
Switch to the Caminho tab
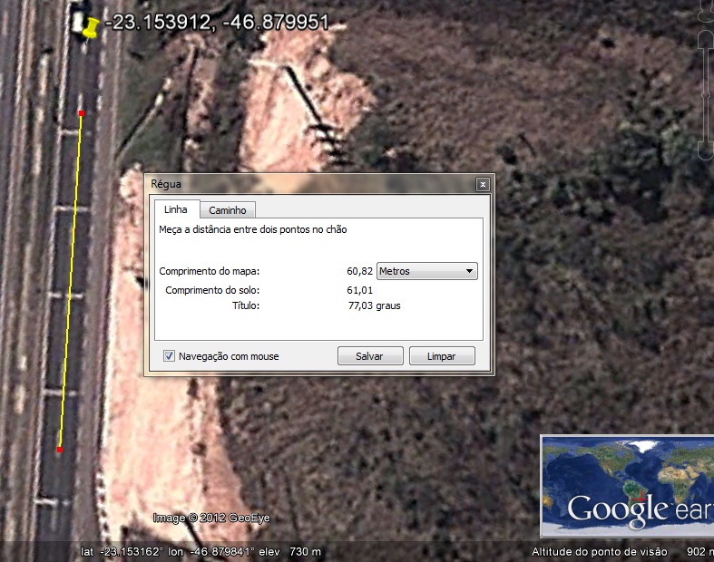pyautogui.click(x=228, y=210)
